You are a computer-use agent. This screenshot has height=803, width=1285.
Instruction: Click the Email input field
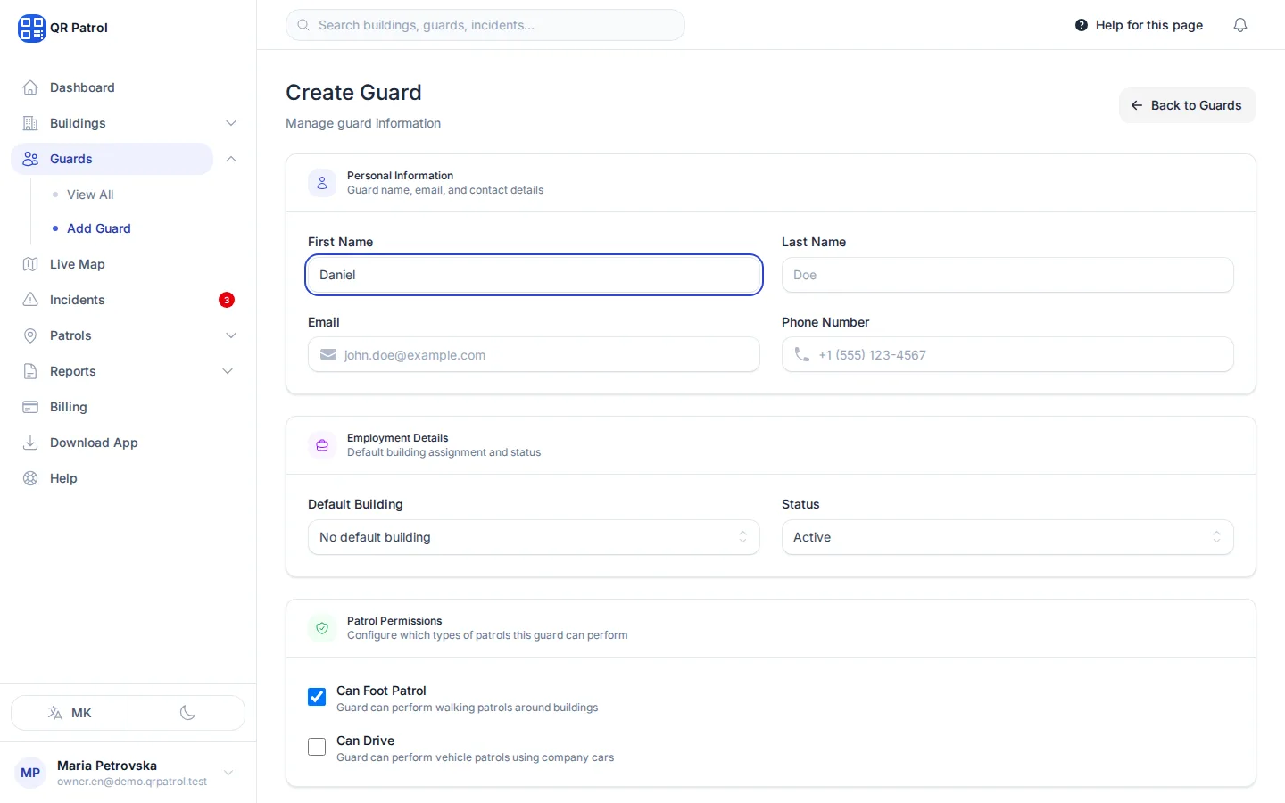click(x=534, y=354)
